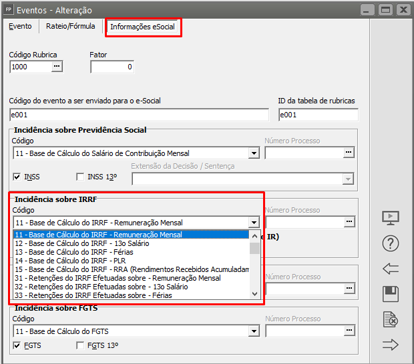Click Previdência Social Número Processo field
414x364 pixels.
pos(304,153)
